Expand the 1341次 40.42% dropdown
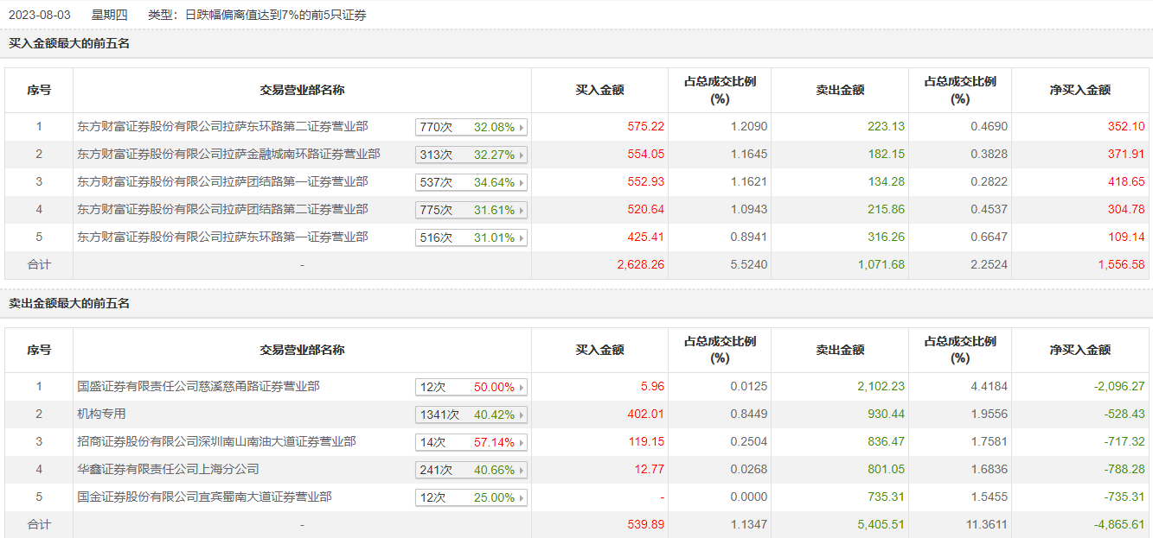The width and height of the screenshot is (1153, 538). pos(471,415)
